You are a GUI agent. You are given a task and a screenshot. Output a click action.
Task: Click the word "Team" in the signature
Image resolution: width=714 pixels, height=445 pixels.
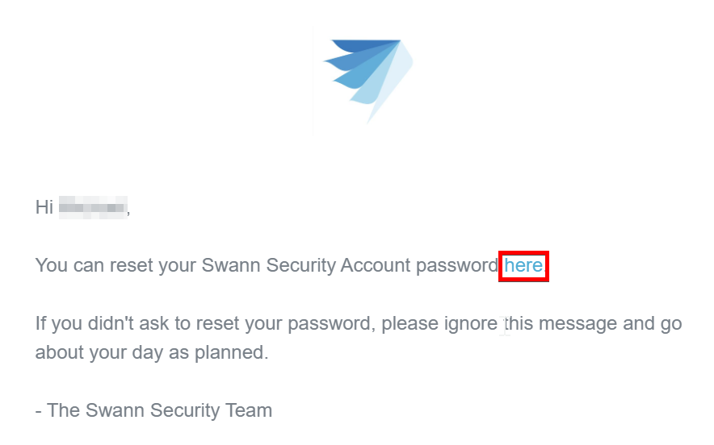[x=249, y=410]
